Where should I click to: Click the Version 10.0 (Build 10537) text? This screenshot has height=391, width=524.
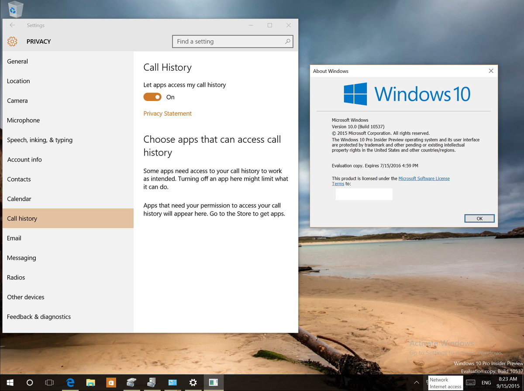point(358,127)
